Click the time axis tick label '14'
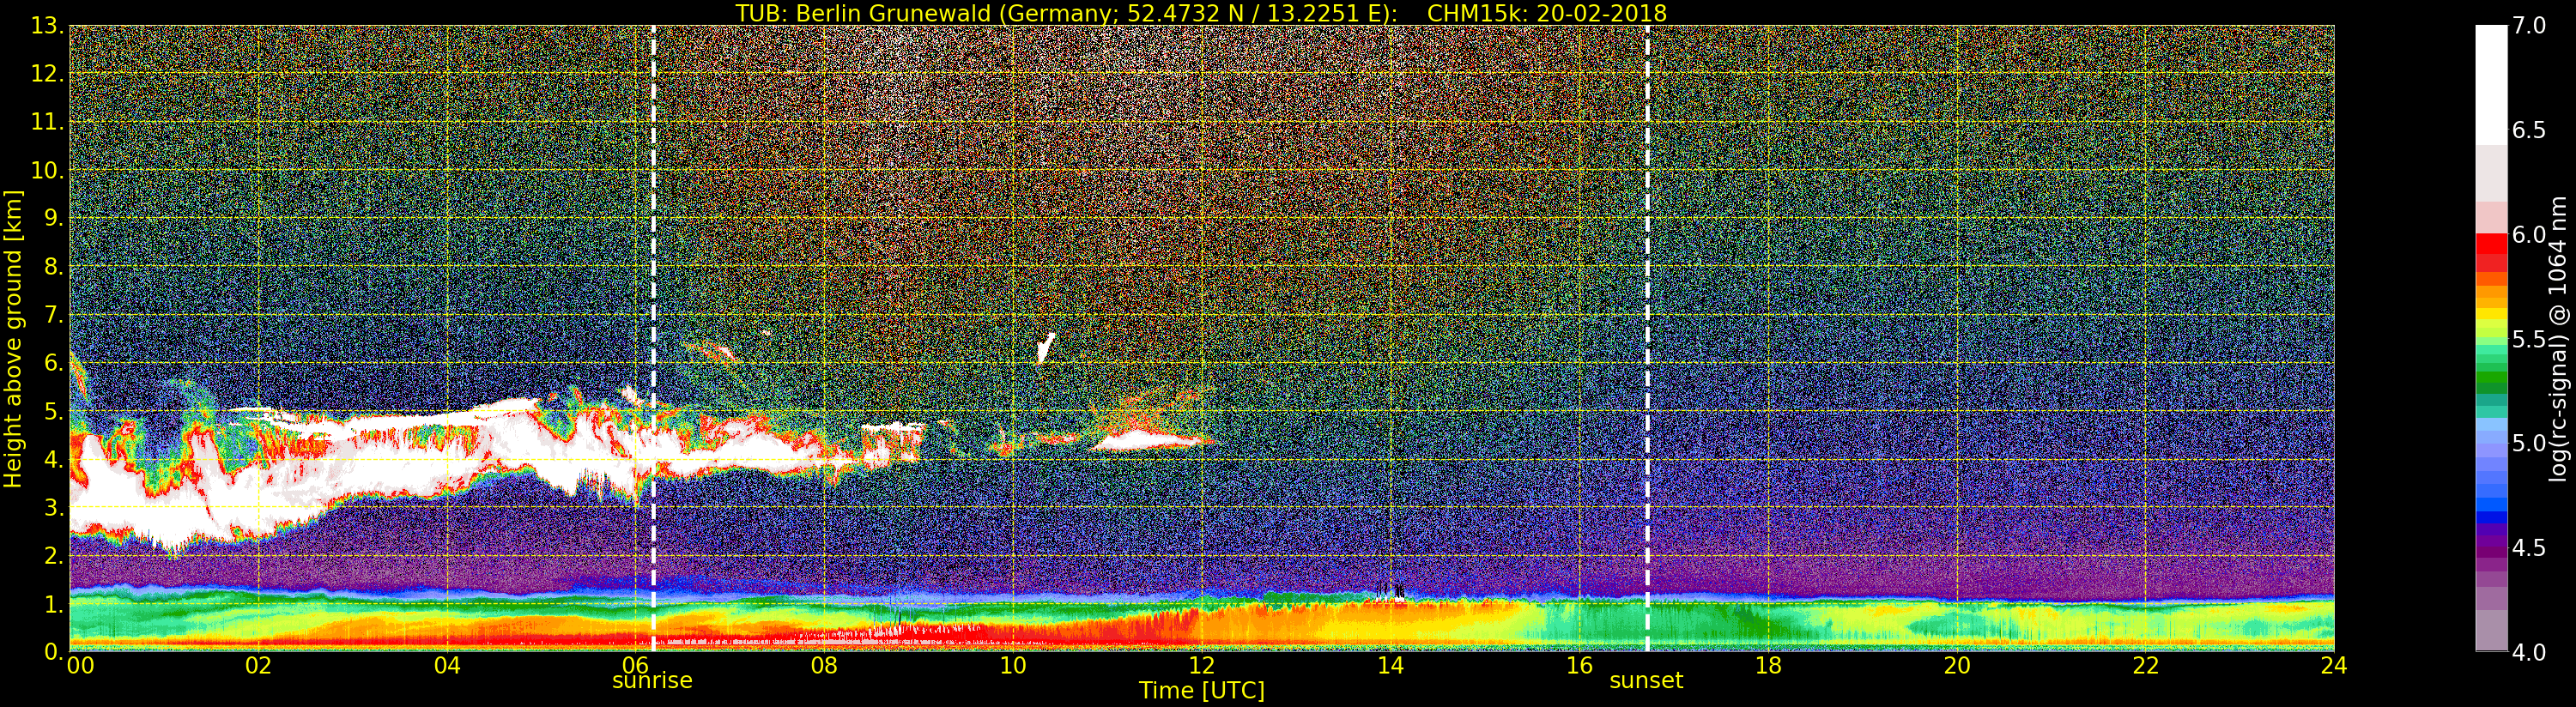The image size is (2576, 707). click(x=1390, y=666)
